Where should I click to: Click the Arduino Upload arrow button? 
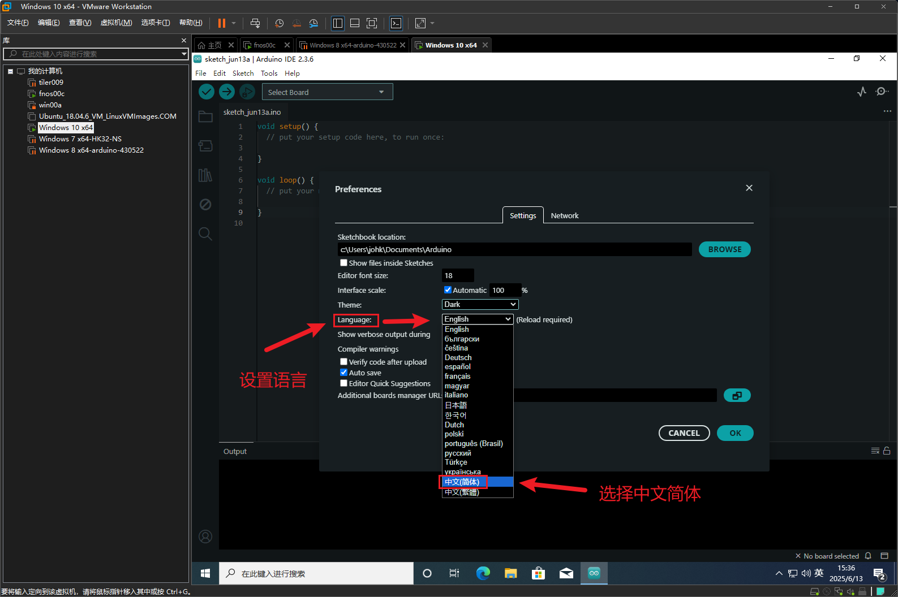point(227,91)
